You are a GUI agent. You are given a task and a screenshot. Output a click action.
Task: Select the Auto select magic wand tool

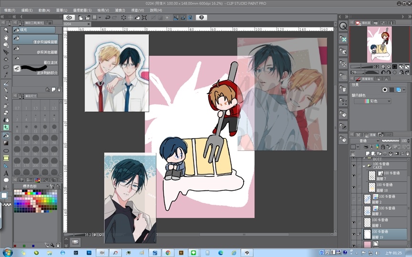(x=6, y=59)
